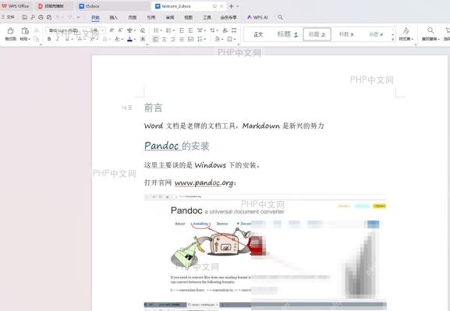This screenshot has height=311, width=450.
Task: Select the 标题 1 heading style
Action: 288,34
